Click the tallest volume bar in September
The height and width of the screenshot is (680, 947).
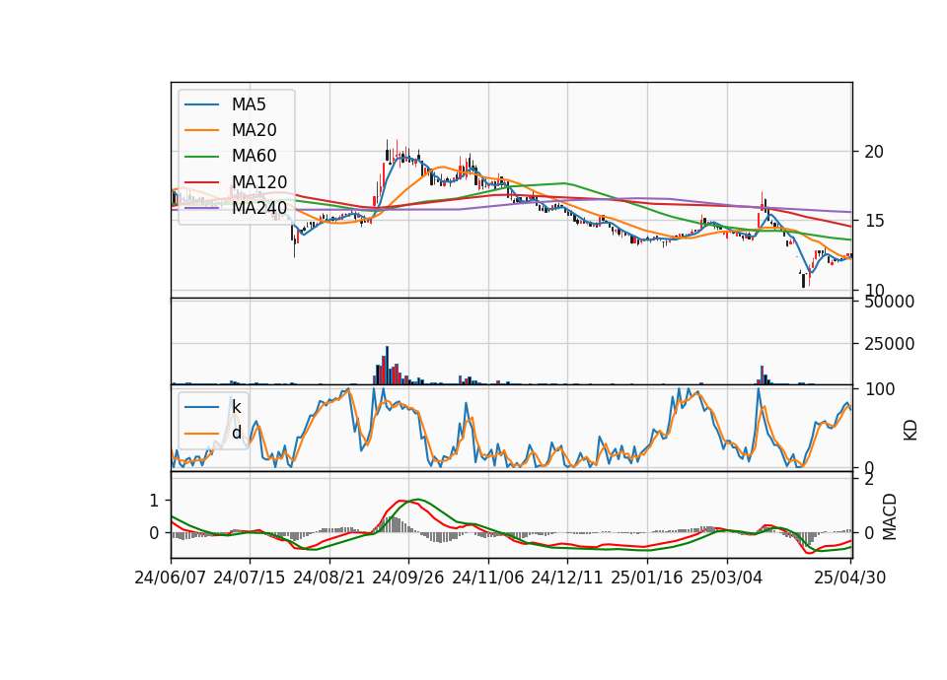[x=387, y=365]
